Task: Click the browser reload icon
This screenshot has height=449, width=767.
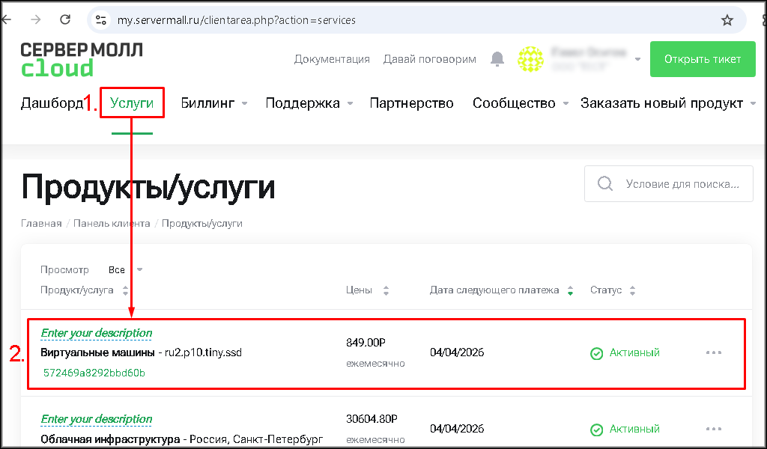Action: 65,20
